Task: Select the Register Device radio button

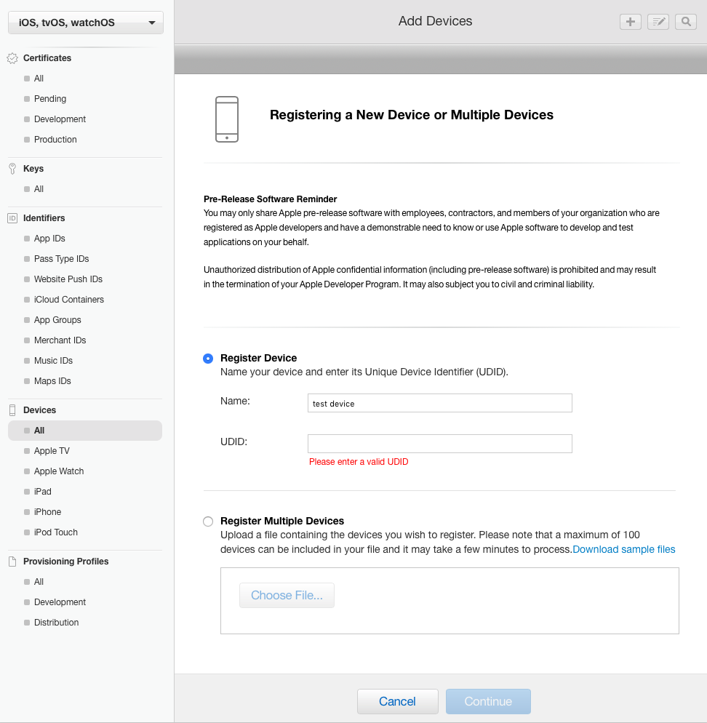Action: tap(208, 359)
